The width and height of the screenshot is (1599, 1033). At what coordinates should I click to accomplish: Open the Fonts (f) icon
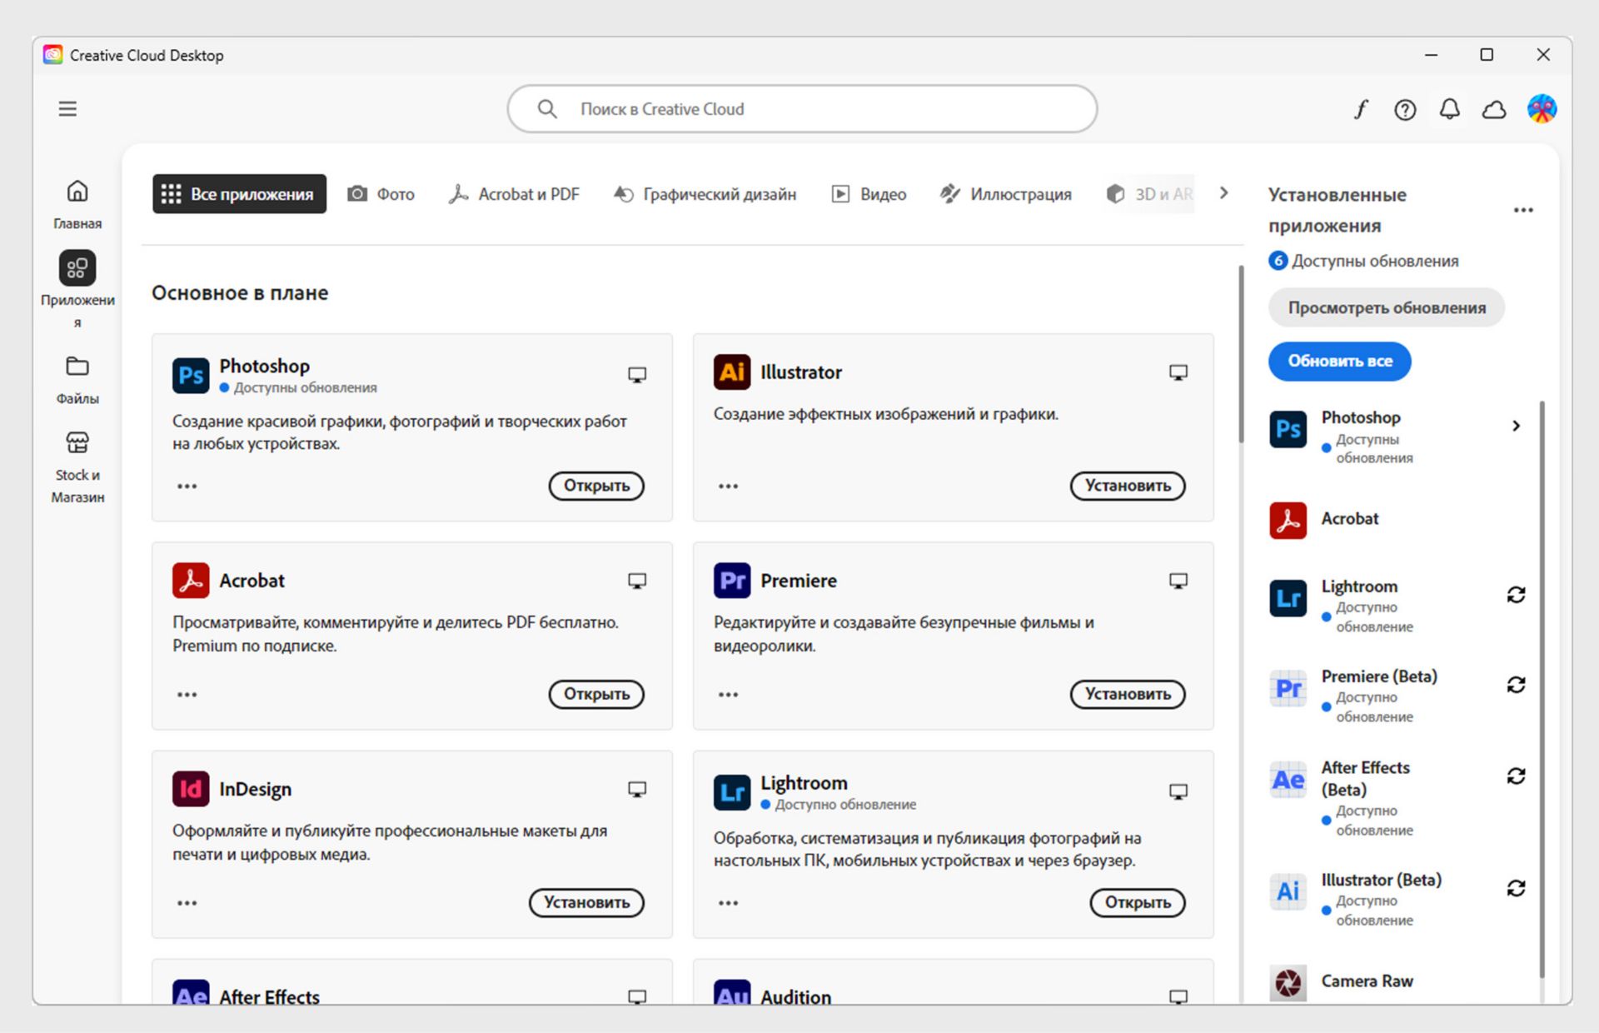[x=1361, y=109]
